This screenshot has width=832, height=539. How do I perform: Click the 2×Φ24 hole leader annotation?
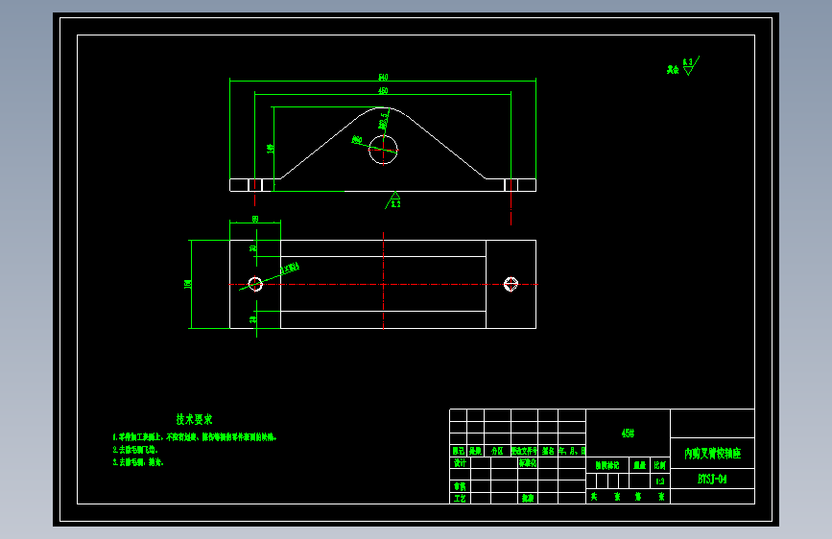(x=290, y=269)
